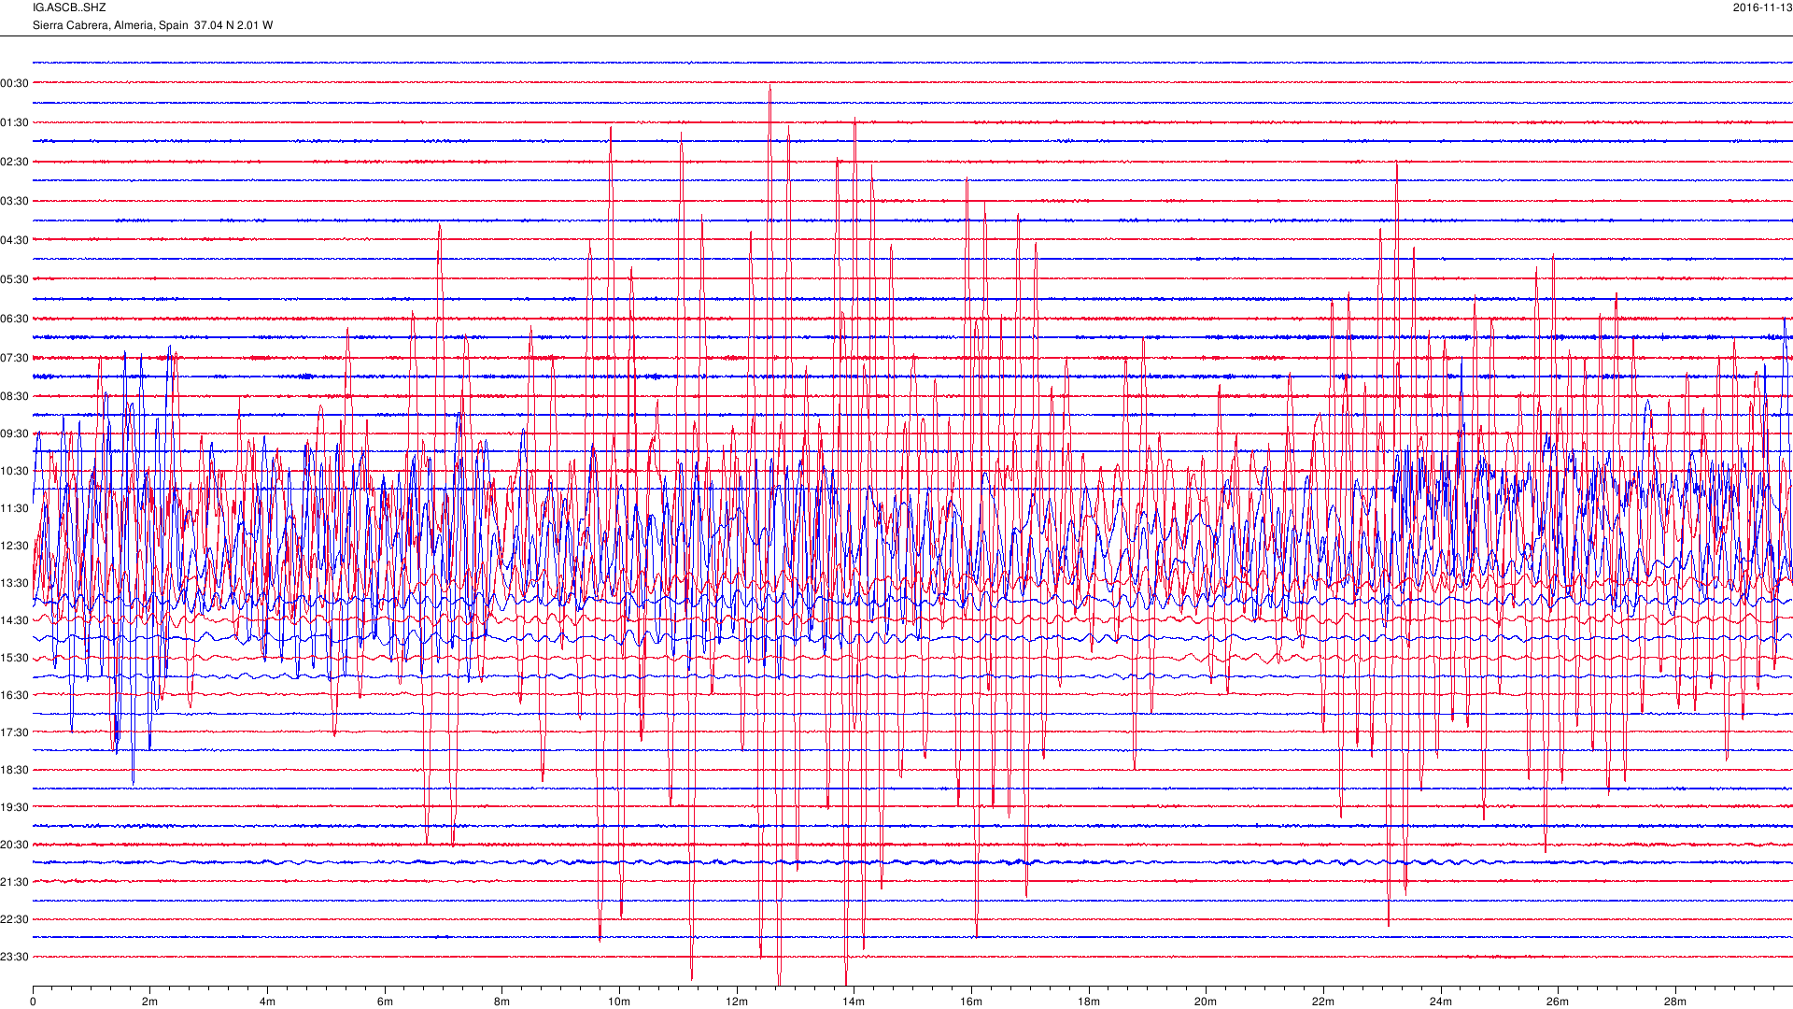Image resolution: width=1793 pixels, height=1009 pixels.
Task: Select the 11:30 time label
Action: [x=15, y=508]
